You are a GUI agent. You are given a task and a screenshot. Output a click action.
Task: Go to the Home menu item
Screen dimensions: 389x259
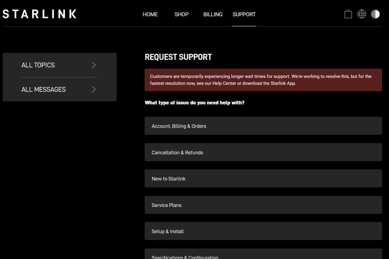click(150, 14)
